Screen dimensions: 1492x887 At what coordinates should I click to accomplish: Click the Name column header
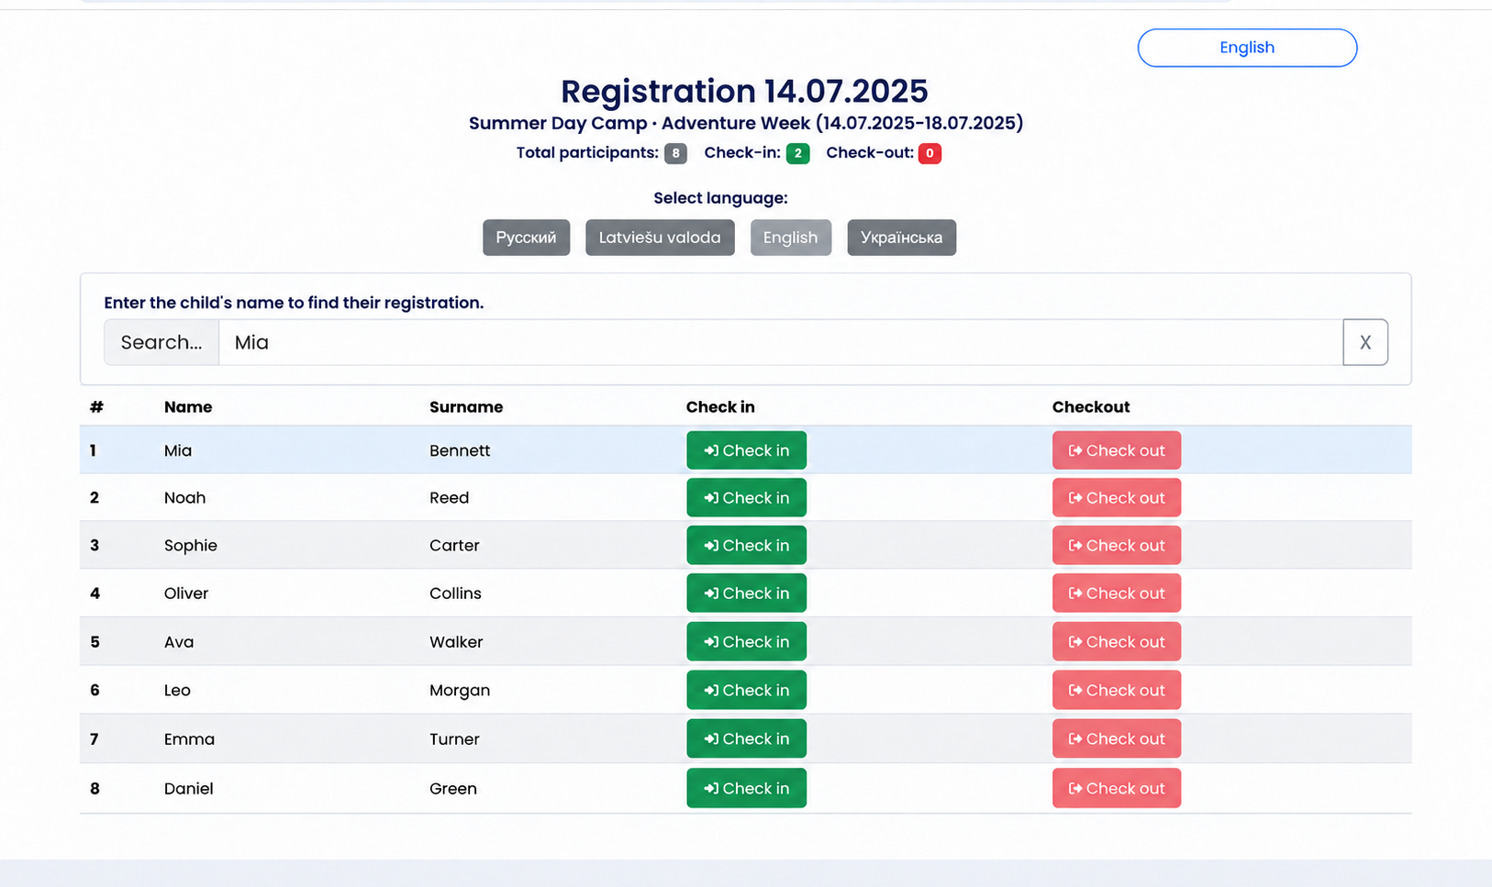coord(188,407)
